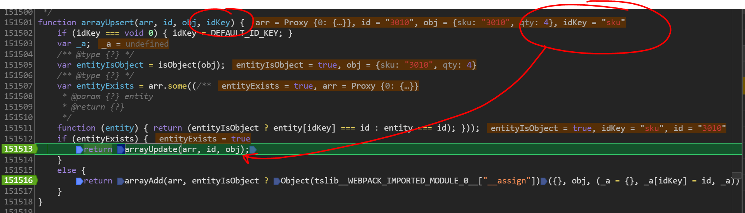
Task: Click the arrayAdd call on line 151516
Action: pos(144,181)
